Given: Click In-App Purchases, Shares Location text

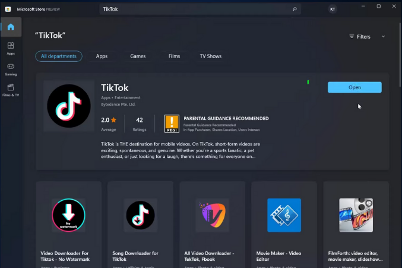Looking at the screenshot, I should point(221,130).
